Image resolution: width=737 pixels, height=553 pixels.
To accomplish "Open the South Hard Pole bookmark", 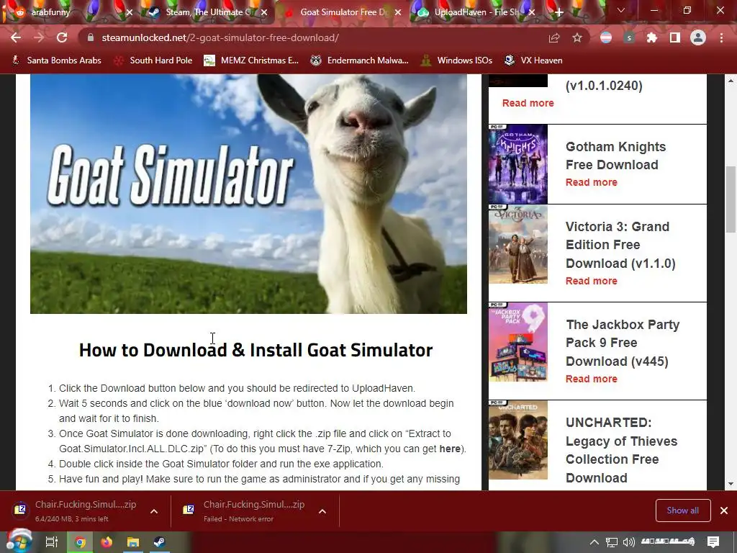I will 153,60.
